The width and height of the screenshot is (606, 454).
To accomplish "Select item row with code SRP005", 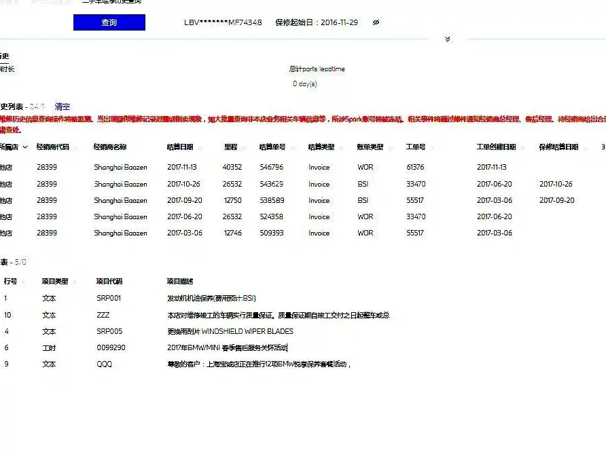I will [303, 331].
